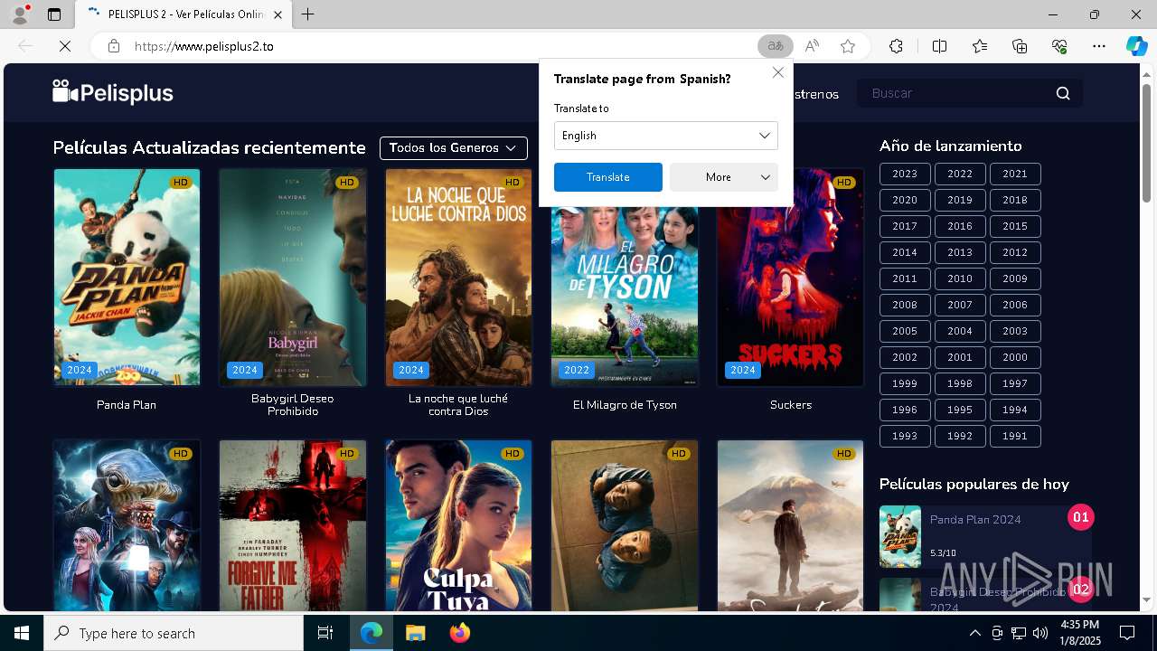Open the Extensions puzzle icon

coord(896,46)
